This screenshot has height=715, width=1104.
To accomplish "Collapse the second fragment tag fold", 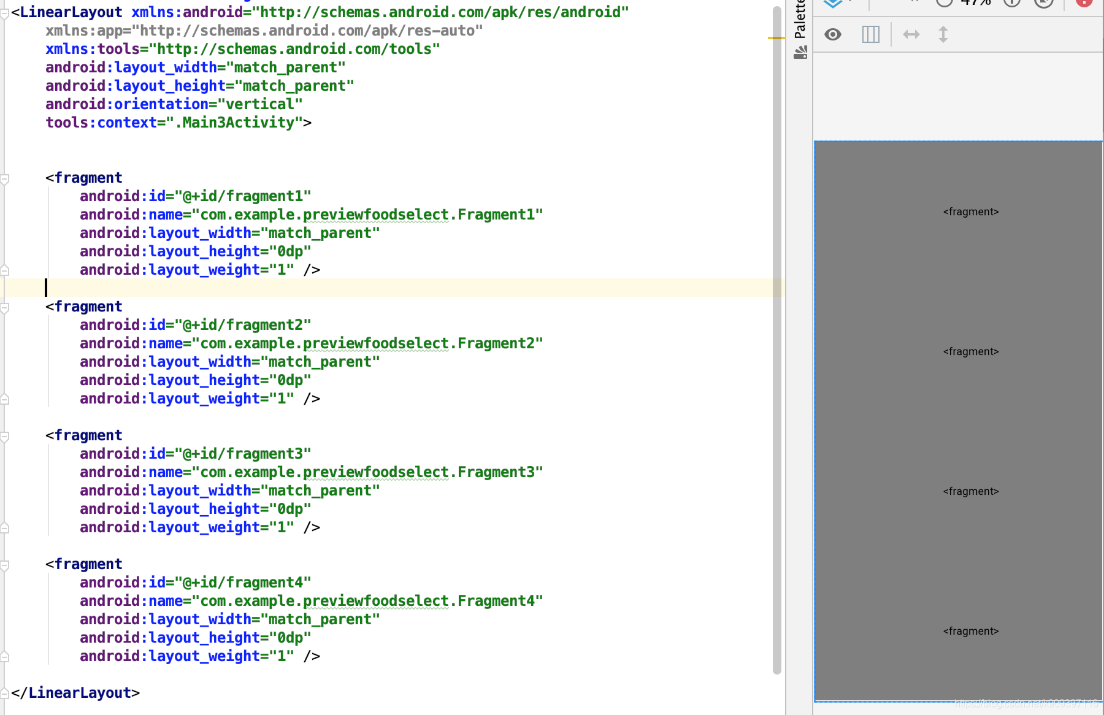I will coord(4,308).
